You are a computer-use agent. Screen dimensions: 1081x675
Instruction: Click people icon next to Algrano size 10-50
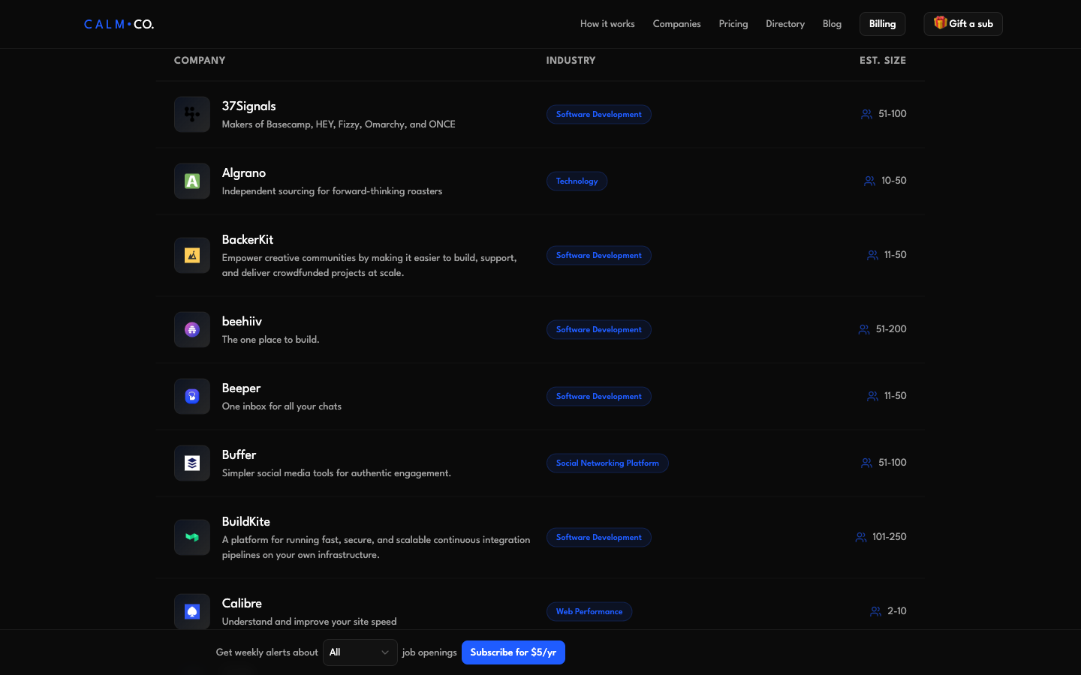[869, 181]
